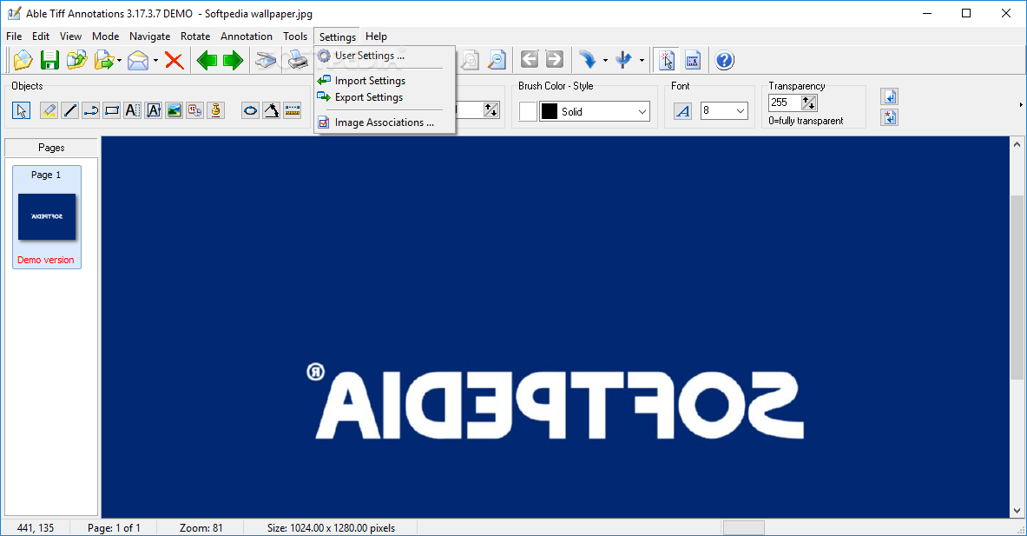Select the curved connector line tool

[x=91, y=110]
